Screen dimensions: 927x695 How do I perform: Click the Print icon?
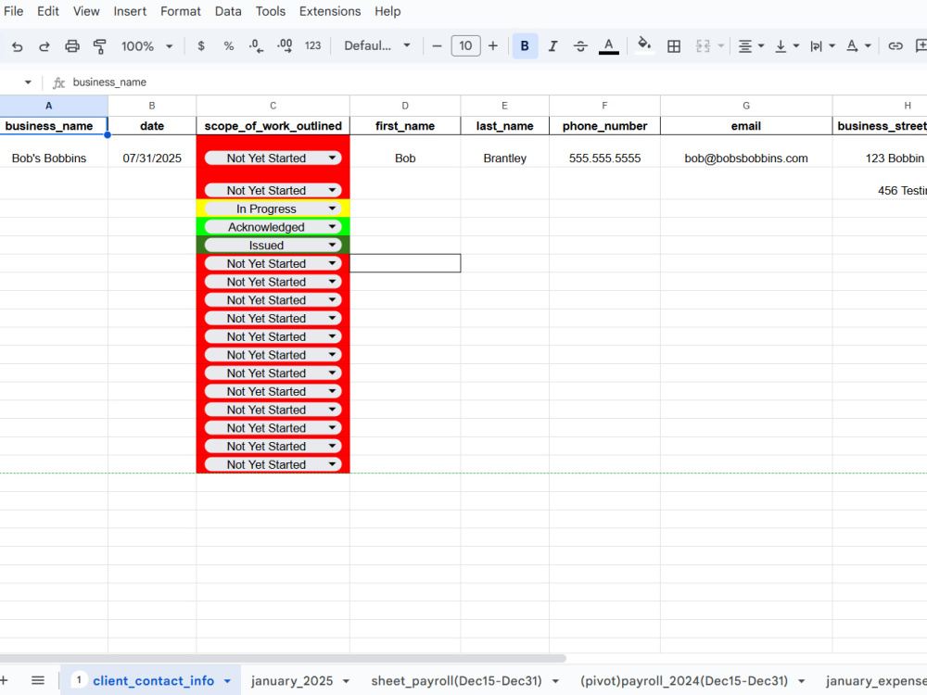[72, 46]
